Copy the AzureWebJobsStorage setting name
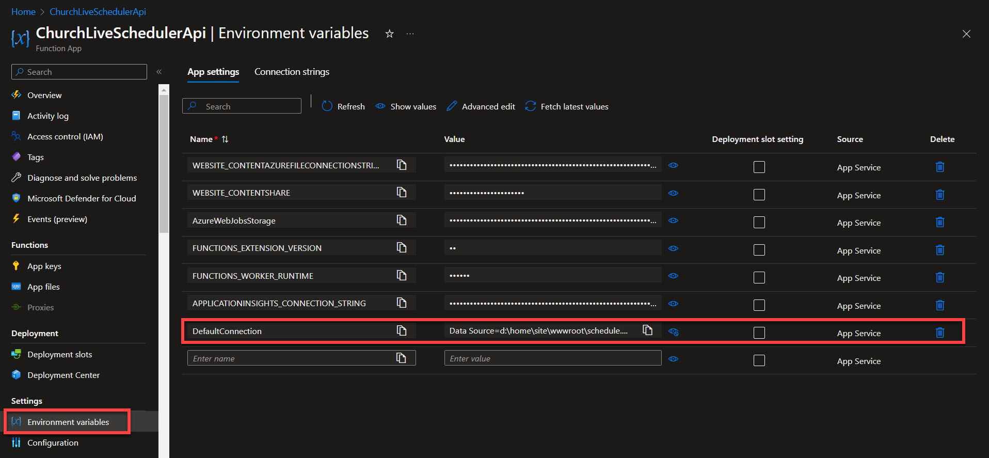 pos(402,220)
